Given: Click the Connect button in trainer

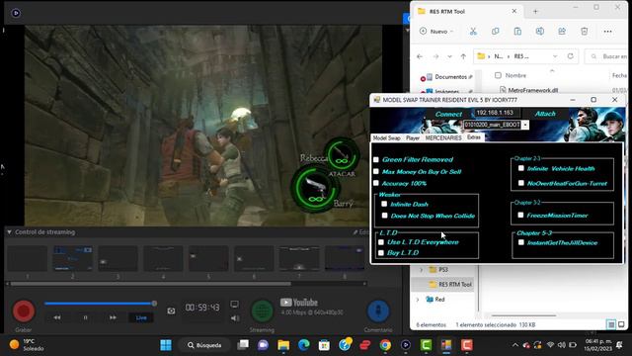Looking at the screenshot, I should point(448,115).
